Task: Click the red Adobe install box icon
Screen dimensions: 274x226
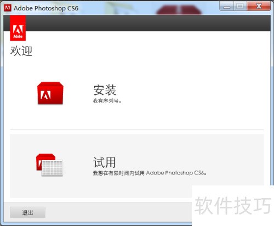Action: [50, 93]
